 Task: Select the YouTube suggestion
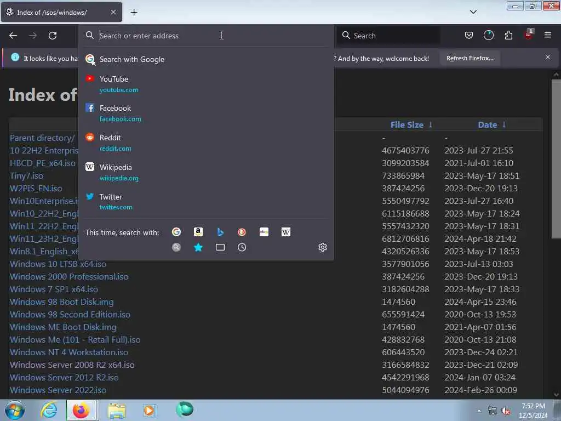pos(207,84)
